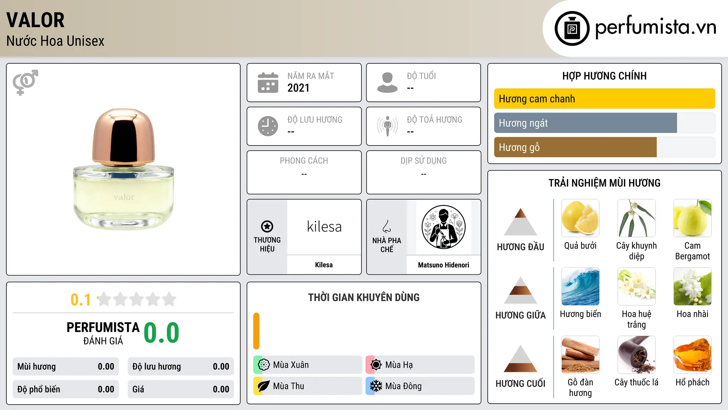This screenshot has height=410, width=728.
Task: Click the PHONG CÁCH label
Action: coord(304,161)
